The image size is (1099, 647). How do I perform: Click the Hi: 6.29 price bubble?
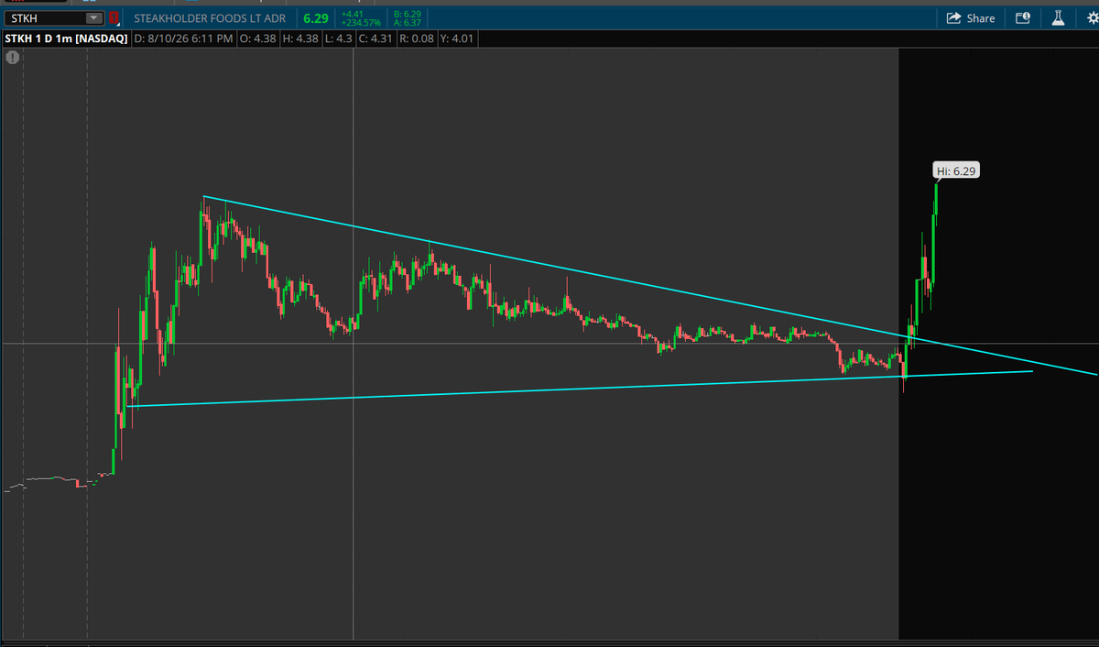957,170
